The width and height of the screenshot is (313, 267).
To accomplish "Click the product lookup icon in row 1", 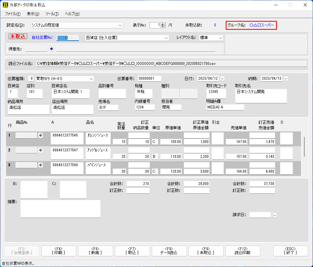I will tap(40, 135).
